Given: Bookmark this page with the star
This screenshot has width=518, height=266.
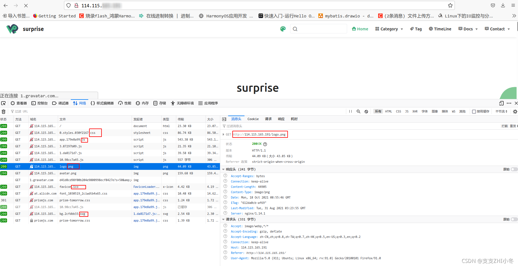Looking at the screenshot, I should (x=450, y=5).
